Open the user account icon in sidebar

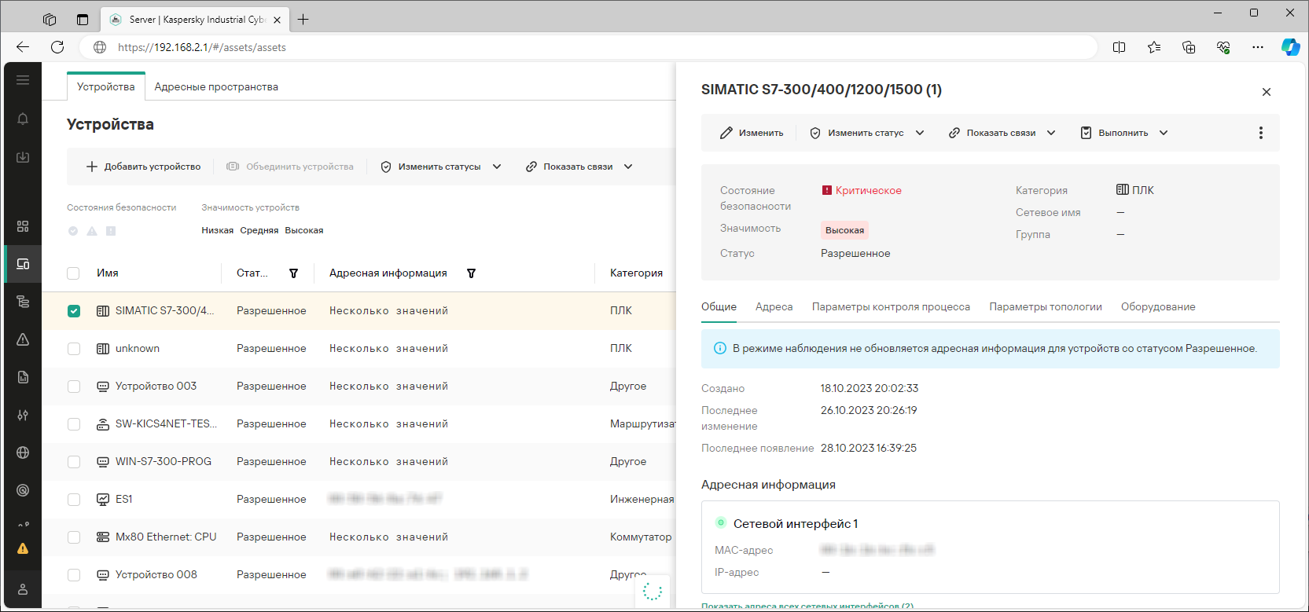click(23, 589)
